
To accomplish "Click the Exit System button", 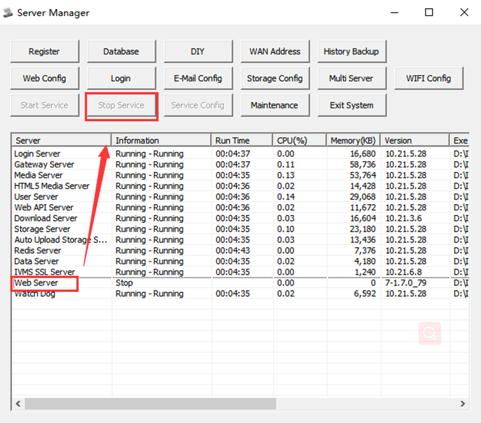I will [351, 105].
